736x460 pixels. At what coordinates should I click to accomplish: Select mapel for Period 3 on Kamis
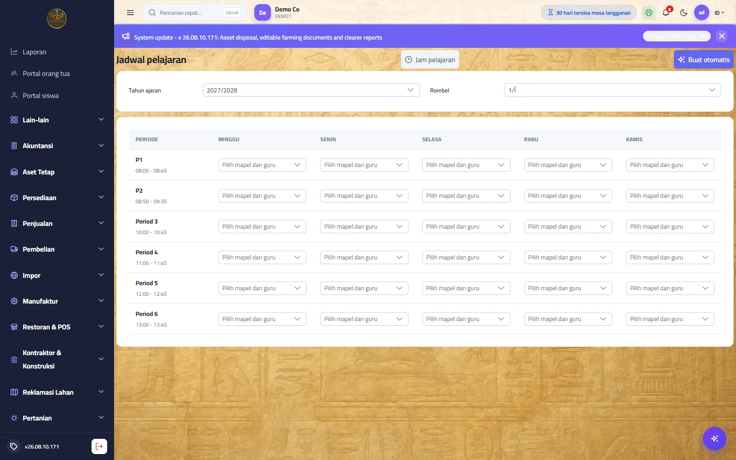coord(670,227)
